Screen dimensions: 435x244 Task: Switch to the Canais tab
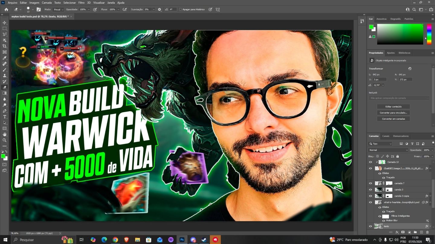pyautogui.click(x=386, y=136)
